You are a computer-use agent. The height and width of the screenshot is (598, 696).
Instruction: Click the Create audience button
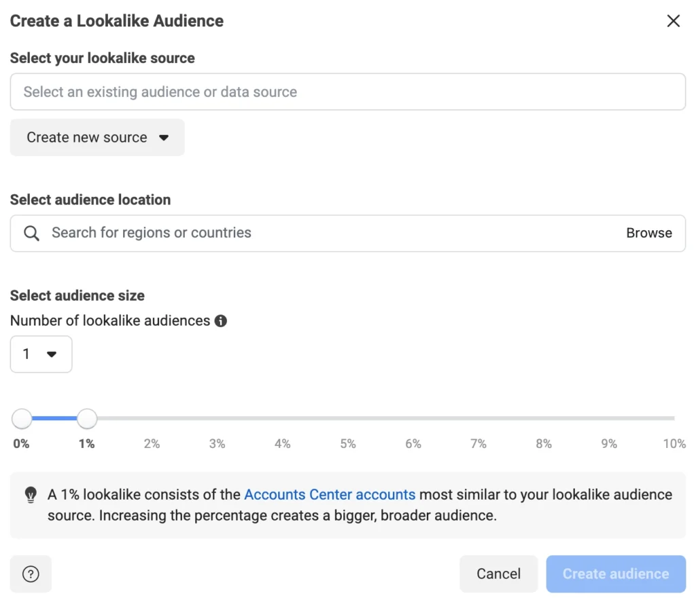(x=615, y=574)
